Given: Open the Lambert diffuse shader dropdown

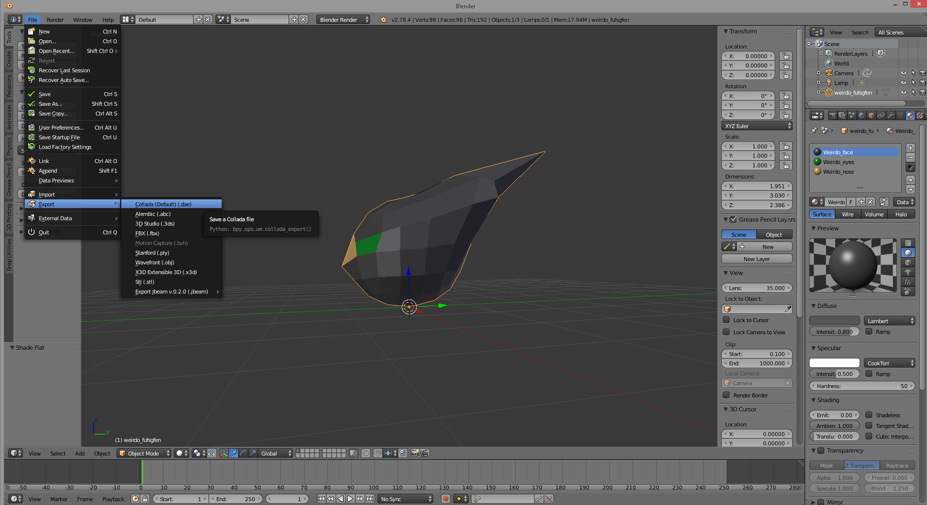Looking at the screenshot, I should [x=889, y=321].
